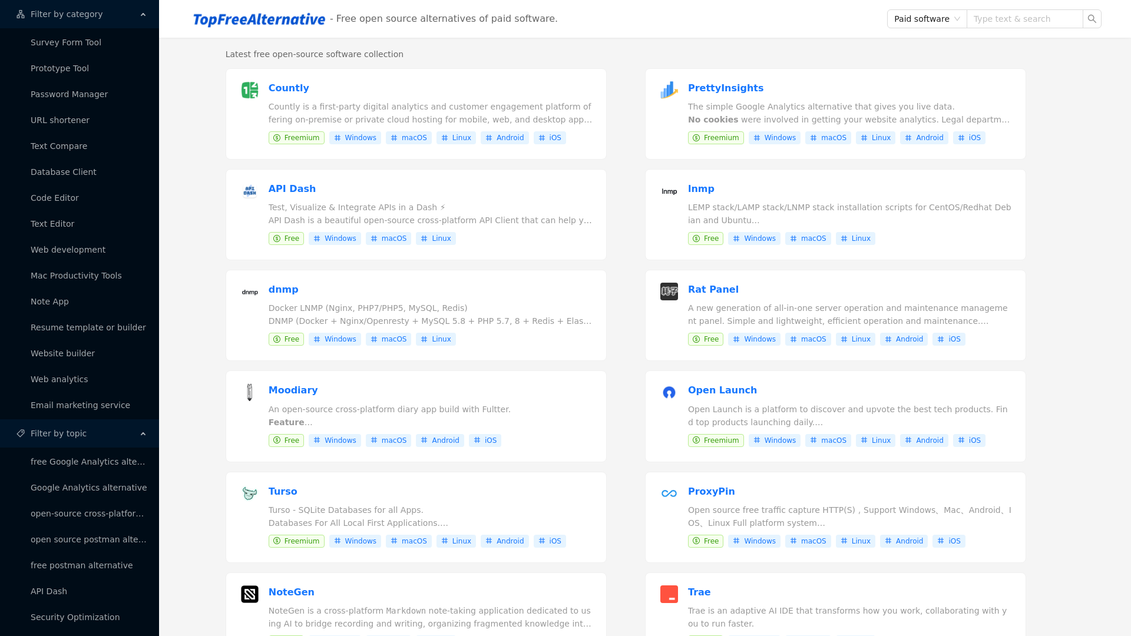Select Website builder category

pos(80,353)
